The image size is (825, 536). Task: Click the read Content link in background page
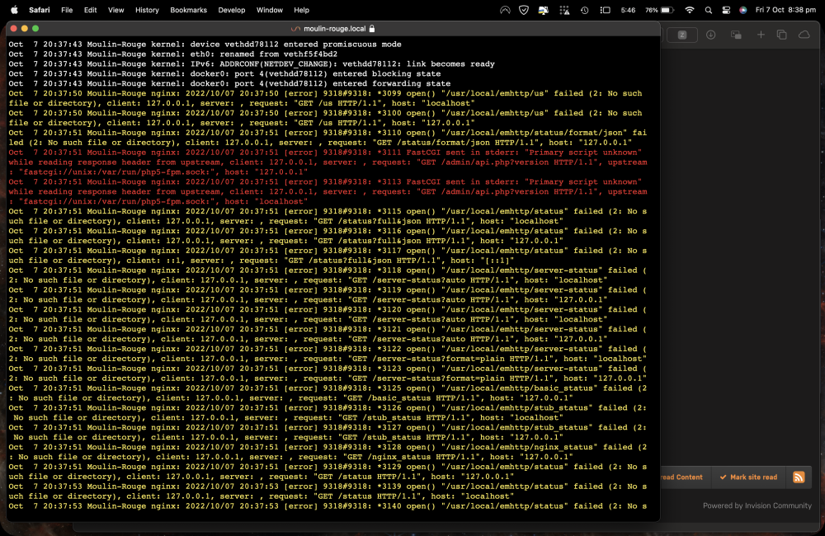681,477
